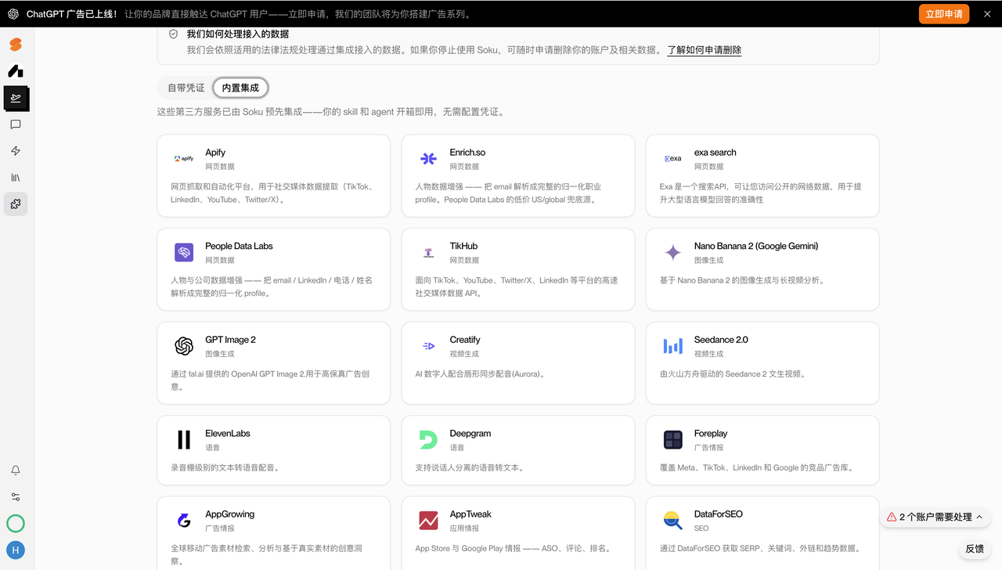Click the People Data Labs logo icon
Viewport: 1002px width, 570px height.
pyautogui.click(x=184, y=252)
